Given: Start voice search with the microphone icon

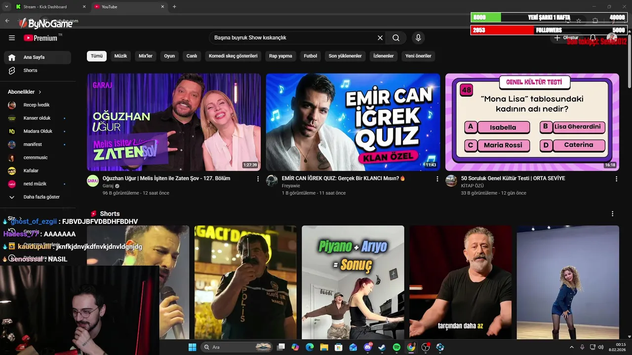Looking at the screenshot, I should point(418,38).
